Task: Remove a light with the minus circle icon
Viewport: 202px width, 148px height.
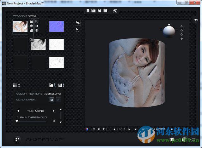Action: pyautogui.click(x=182, y=34)
